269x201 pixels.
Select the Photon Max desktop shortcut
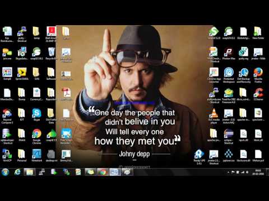click(x=229, y=54)
